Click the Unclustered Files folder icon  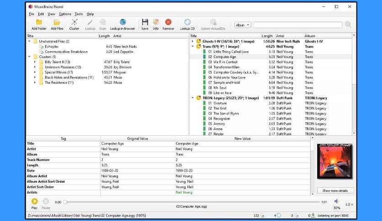tap(36, 42)
